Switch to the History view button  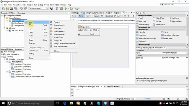pos(88,16)
